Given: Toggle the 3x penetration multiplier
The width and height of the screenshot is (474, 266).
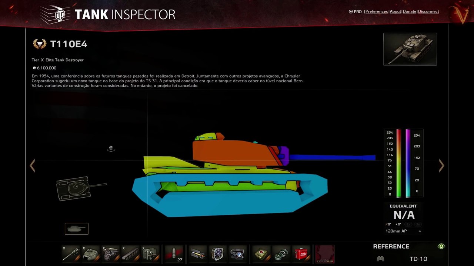Looking at the screenshot, I should pos(418,224).
